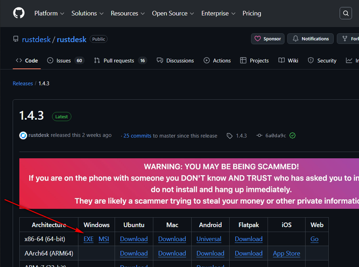Image resolution: width=359 pixels, height=267 pixels.
Task: Open commit 6a0da9c link
Action: pos(276,136)
